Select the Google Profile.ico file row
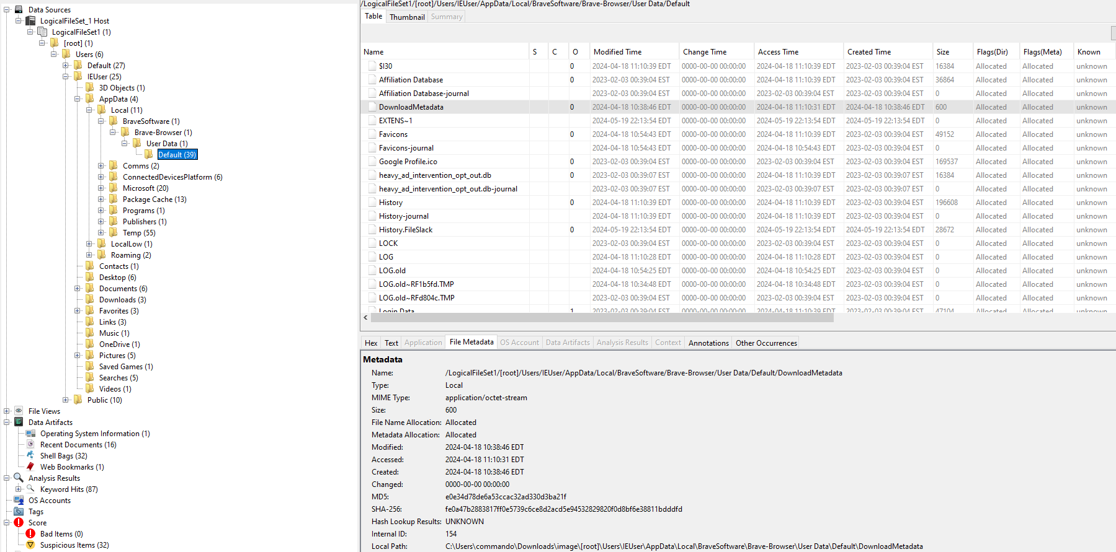Image resolution: width=1116 pixels, height=552 pixels. [x=738, y=161]
